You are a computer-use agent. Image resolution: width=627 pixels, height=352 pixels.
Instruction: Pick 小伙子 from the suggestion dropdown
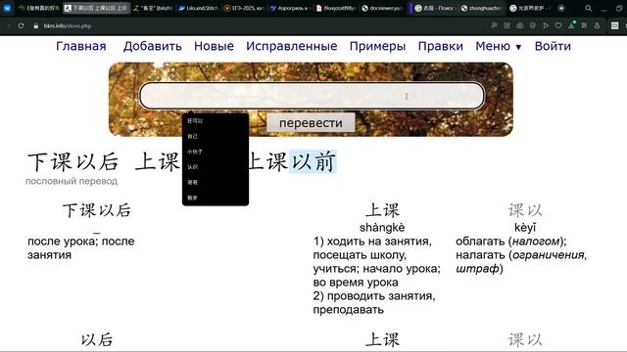click(x=216, y=152)
